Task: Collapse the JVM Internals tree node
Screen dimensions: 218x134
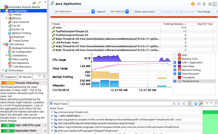Action: point(3,44)
